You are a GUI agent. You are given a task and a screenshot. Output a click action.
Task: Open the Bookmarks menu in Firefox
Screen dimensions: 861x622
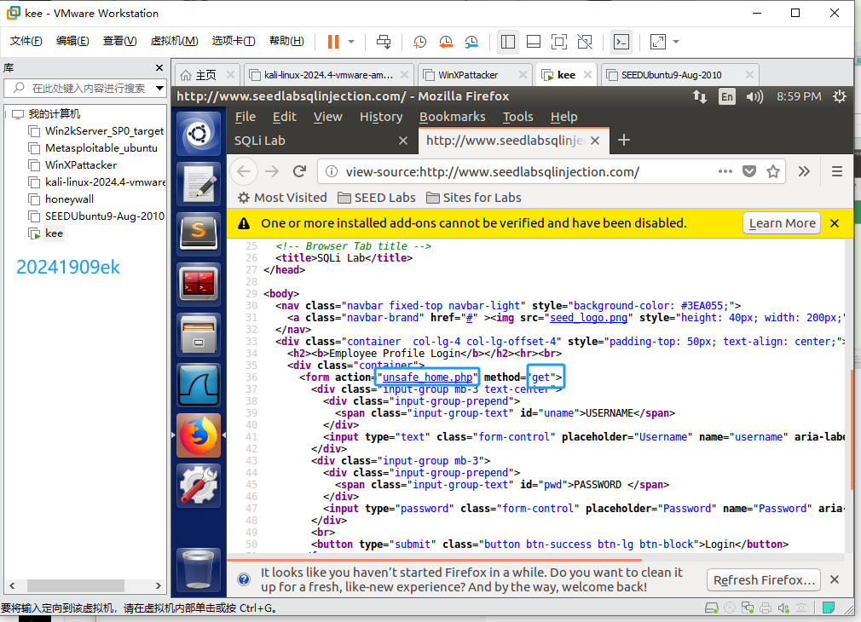pyautogui.click(x=452, y=117)
